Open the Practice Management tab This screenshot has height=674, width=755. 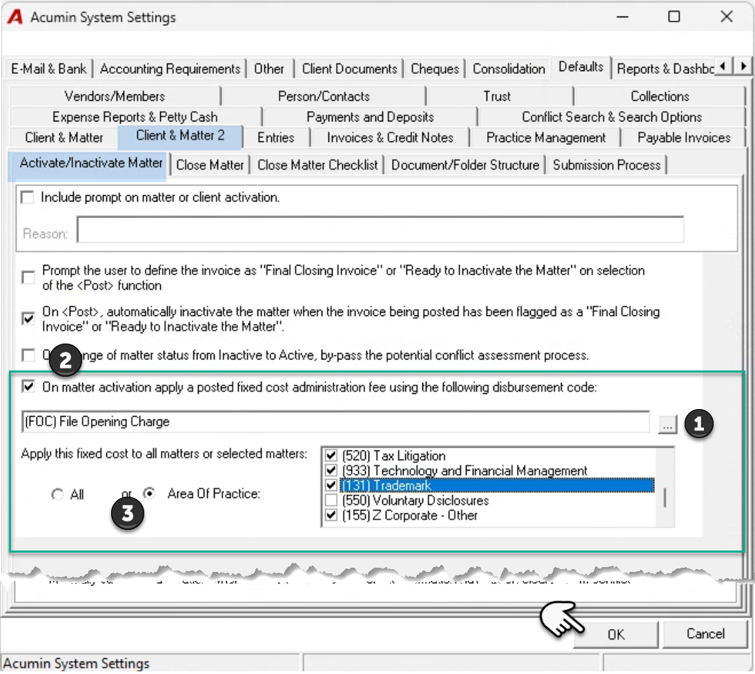[x=546, y=138]
